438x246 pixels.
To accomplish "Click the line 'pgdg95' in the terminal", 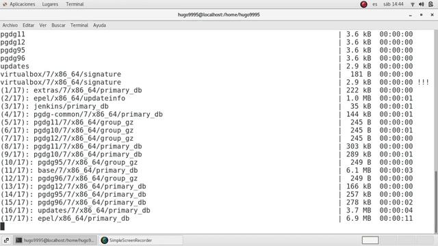I will (x=12, y=50).
